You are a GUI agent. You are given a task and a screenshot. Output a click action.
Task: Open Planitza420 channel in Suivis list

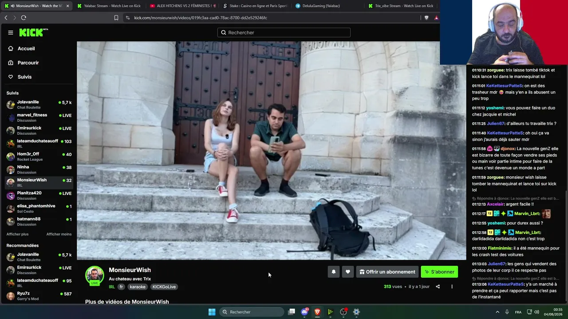(x=38, y=195)
